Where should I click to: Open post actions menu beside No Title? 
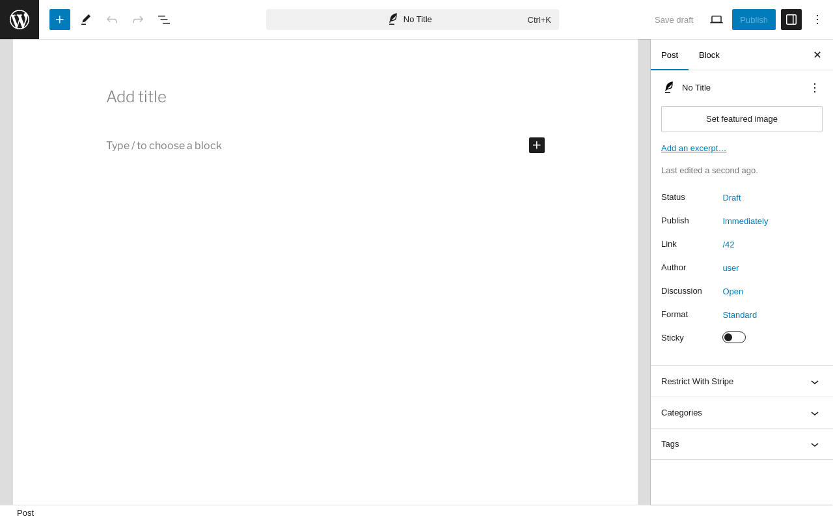815,87
